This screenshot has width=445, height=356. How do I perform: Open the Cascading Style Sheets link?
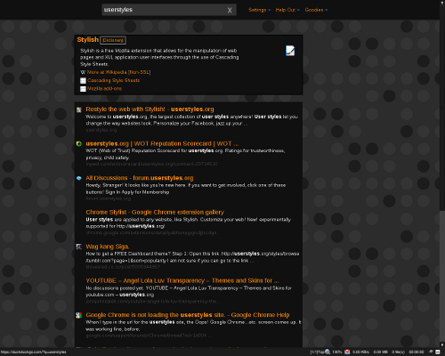coord(113,80)
